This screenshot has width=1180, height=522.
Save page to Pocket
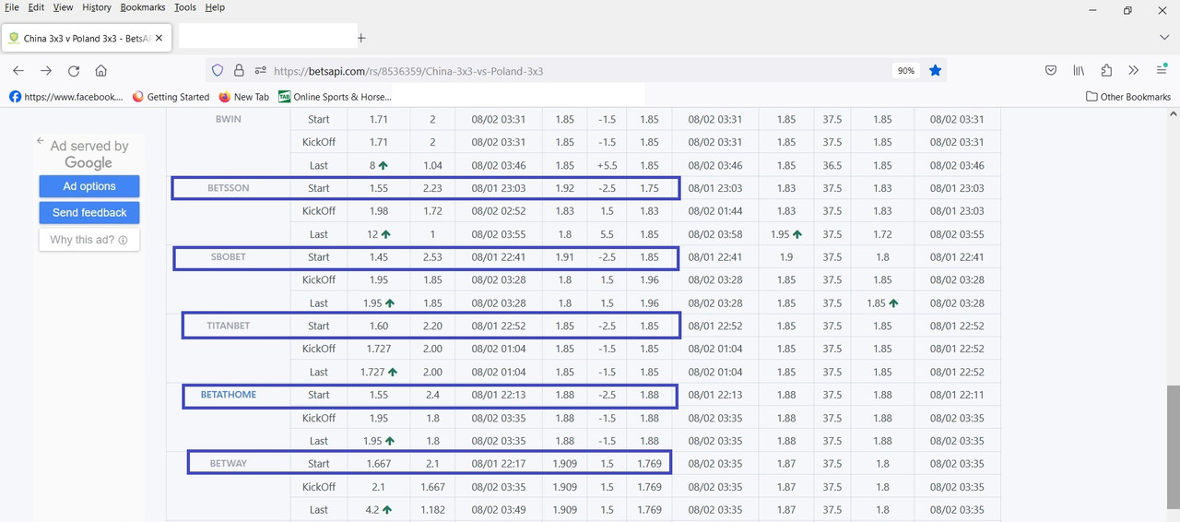(1051, 70)
